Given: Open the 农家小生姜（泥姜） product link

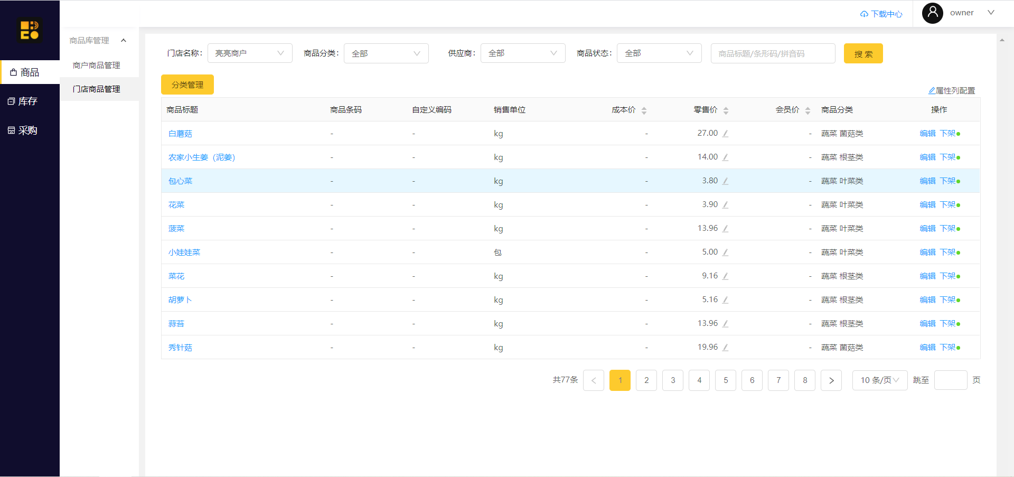Looking at the screenshot, I should (202, 157).
